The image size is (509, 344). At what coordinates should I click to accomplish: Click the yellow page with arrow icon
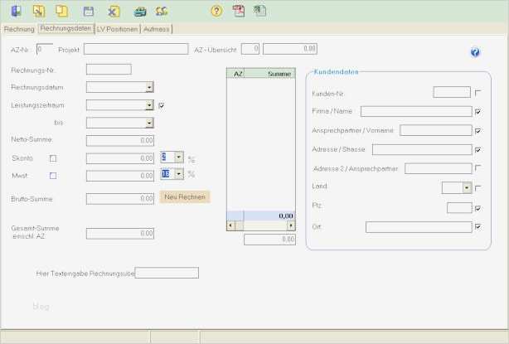[x=39, y=11]
